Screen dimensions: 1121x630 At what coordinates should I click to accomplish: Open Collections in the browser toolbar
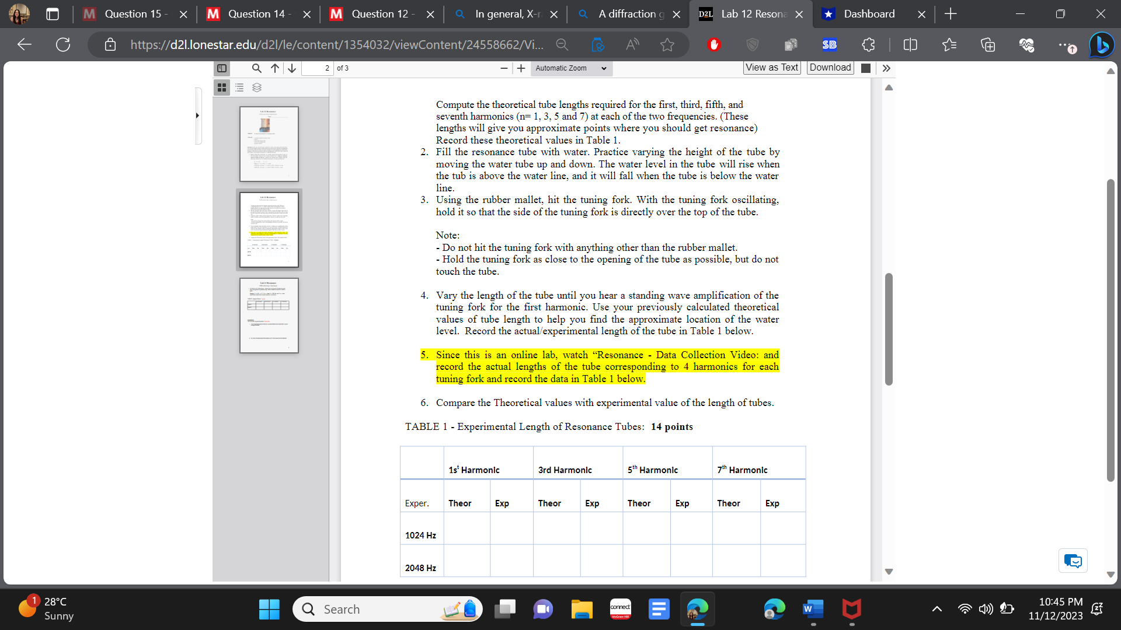click(x=988, y=44)
